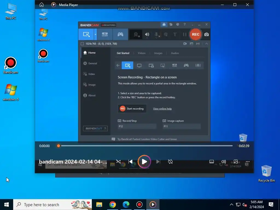Click the clock scheduler icon in Bandicam
The image size is (280, 210).
pos(178,24)
